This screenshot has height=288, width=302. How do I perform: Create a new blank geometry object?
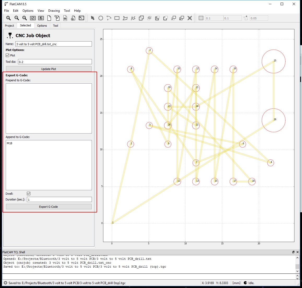coord(49,18)
